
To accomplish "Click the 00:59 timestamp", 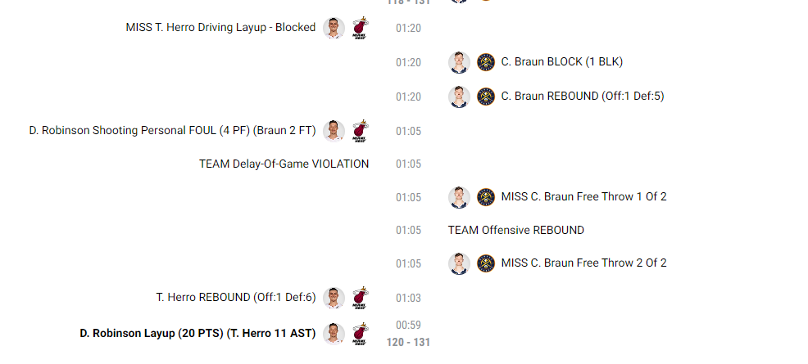I will pyautogui.click(x=408, y=325).
